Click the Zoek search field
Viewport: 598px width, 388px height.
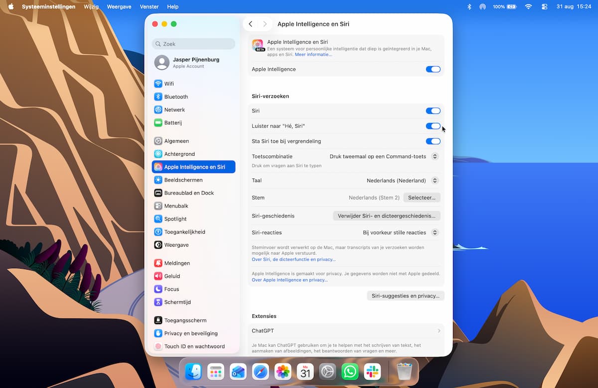coord(193,44)
